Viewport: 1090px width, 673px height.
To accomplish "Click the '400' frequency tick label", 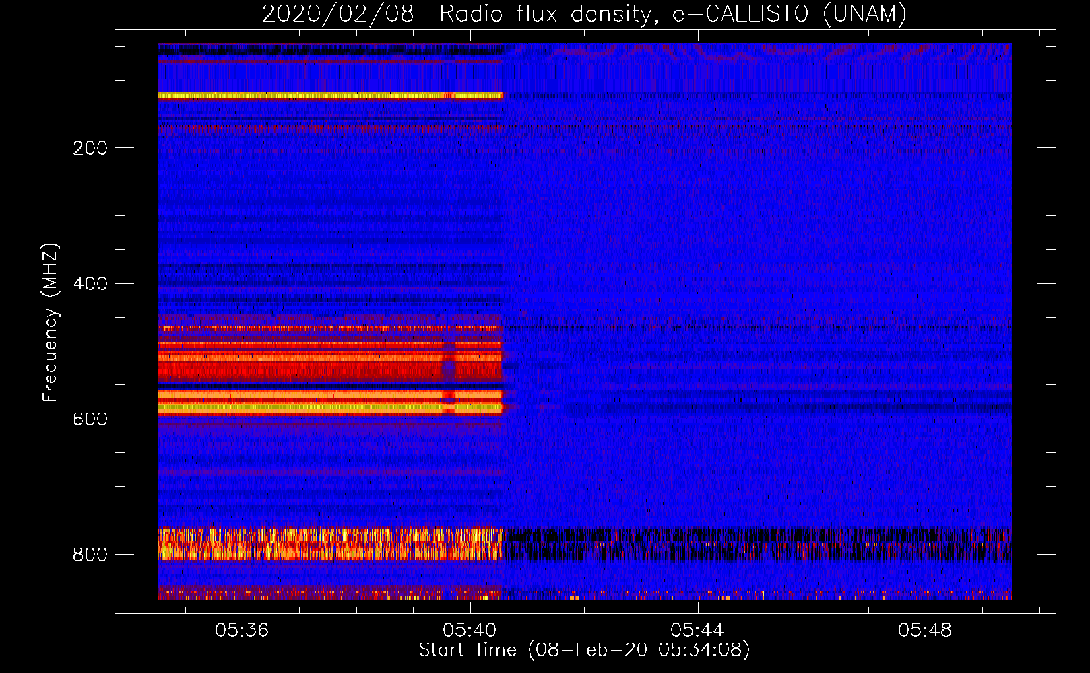I will 90,283.
